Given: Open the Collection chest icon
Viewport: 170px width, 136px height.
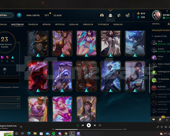Looking at the screenshot, I should pos(110,15).
